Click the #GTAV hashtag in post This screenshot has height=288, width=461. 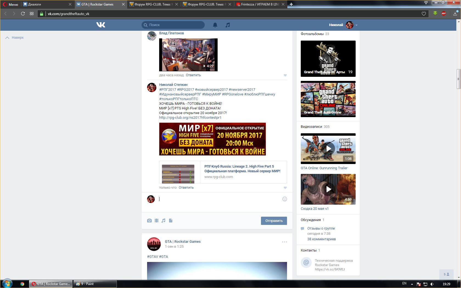pyautogui.click(x=153, y=257)
